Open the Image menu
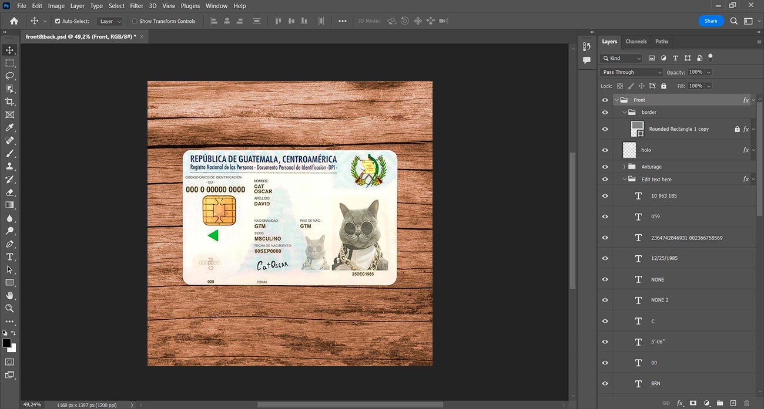Screen dimensions: 764x409 point(56,6)
